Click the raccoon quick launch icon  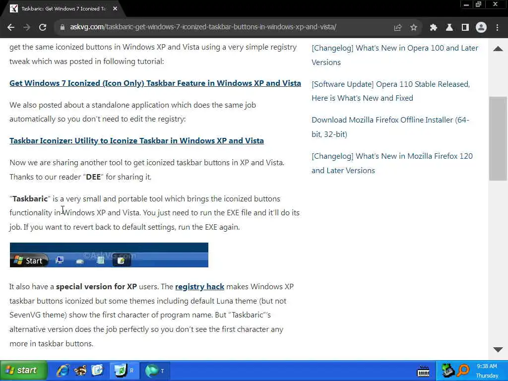[80, 370]
